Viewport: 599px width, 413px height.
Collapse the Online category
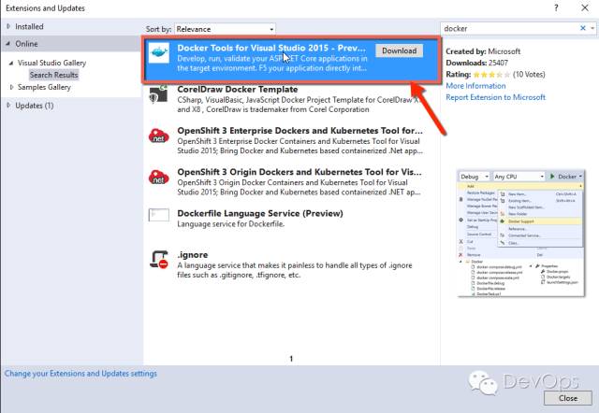(x=8, y=44)
